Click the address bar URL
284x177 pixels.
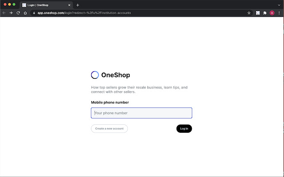coord(84,13)
